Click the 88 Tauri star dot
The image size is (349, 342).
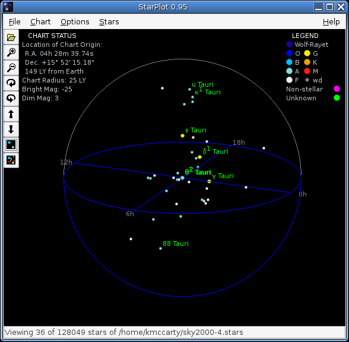[160, 248]
